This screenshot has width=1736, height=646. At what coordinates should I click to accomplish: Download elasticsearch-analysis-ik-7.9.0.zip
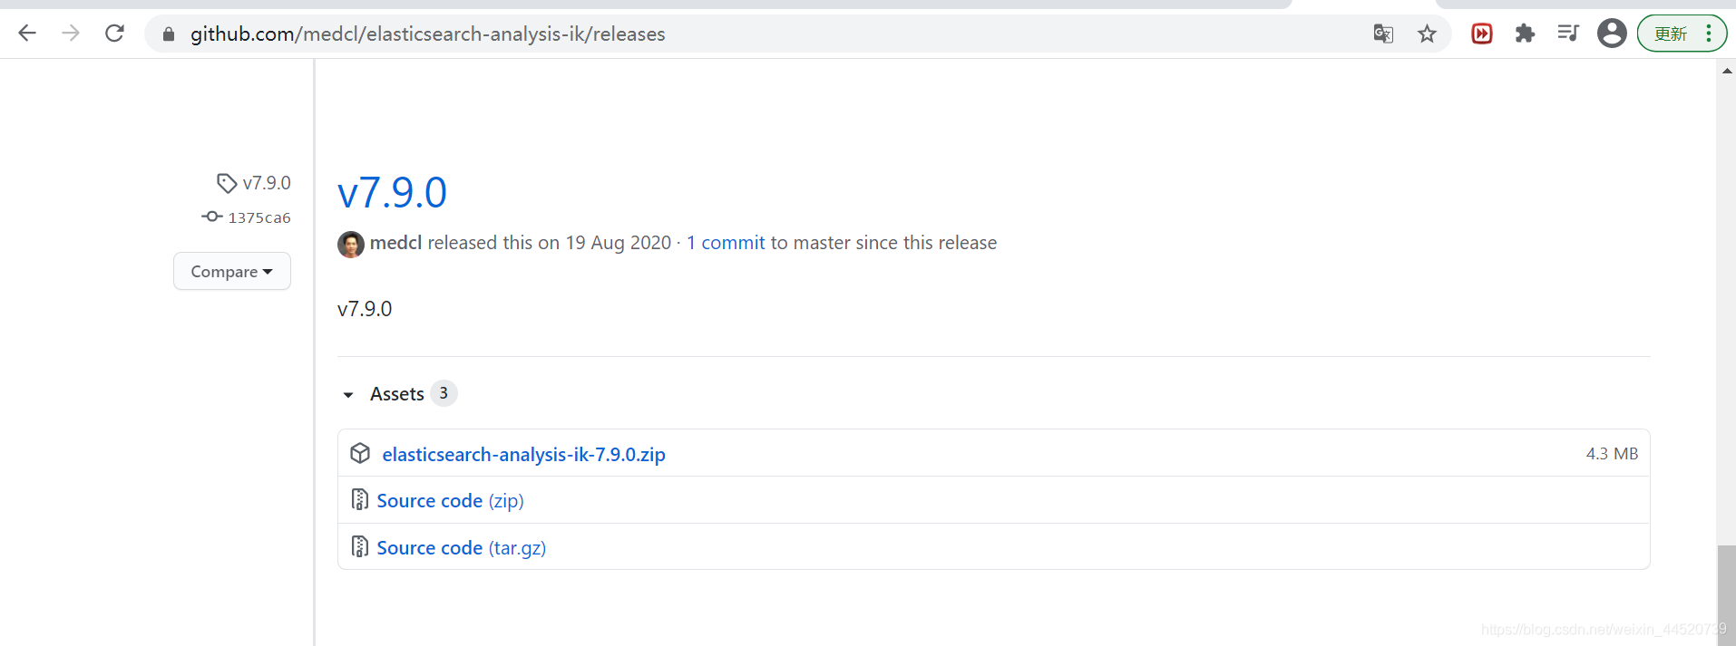tap(523, 454)
